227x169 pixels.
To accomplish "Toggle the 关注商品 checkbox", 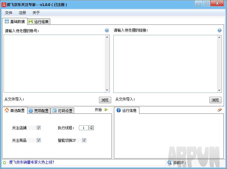I will [39, 140].
